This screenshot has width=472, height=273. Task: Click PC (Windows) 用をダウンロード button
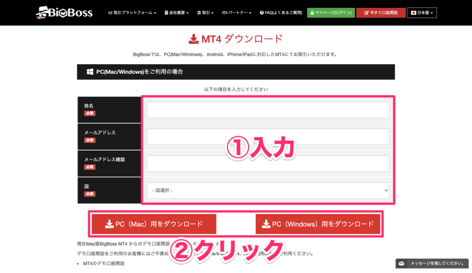coord(318,224)
